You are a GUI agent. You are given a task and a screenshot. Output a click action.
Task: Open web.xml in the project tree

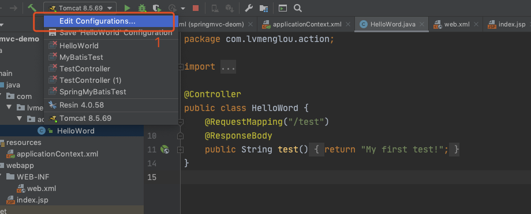coord(36,188)
